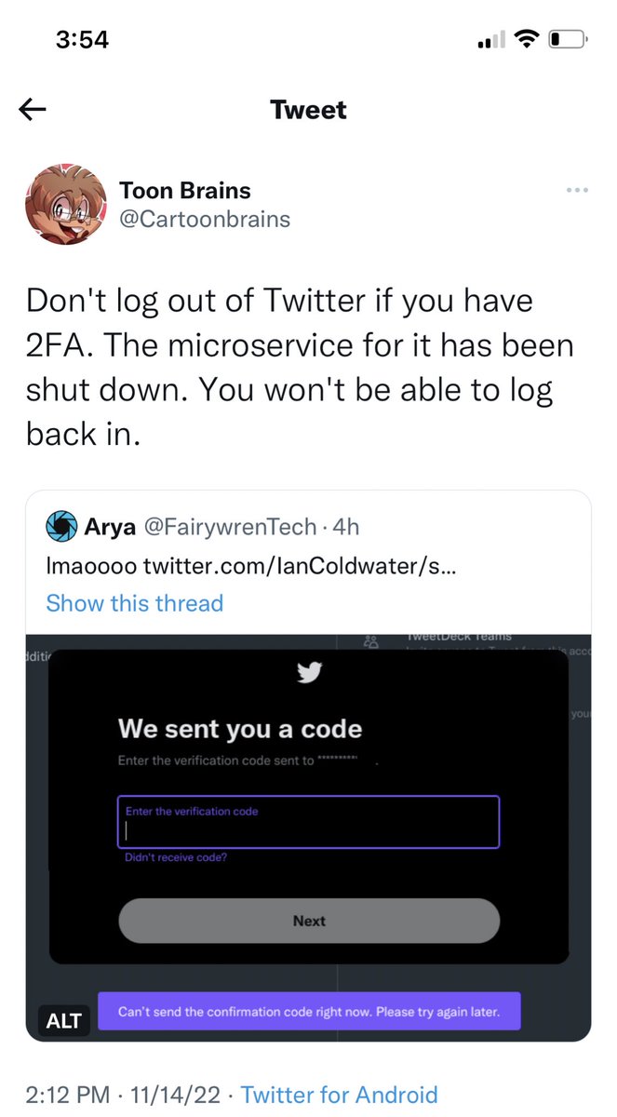
Task: Open Twitter for Android source link
Action: 339,1095
